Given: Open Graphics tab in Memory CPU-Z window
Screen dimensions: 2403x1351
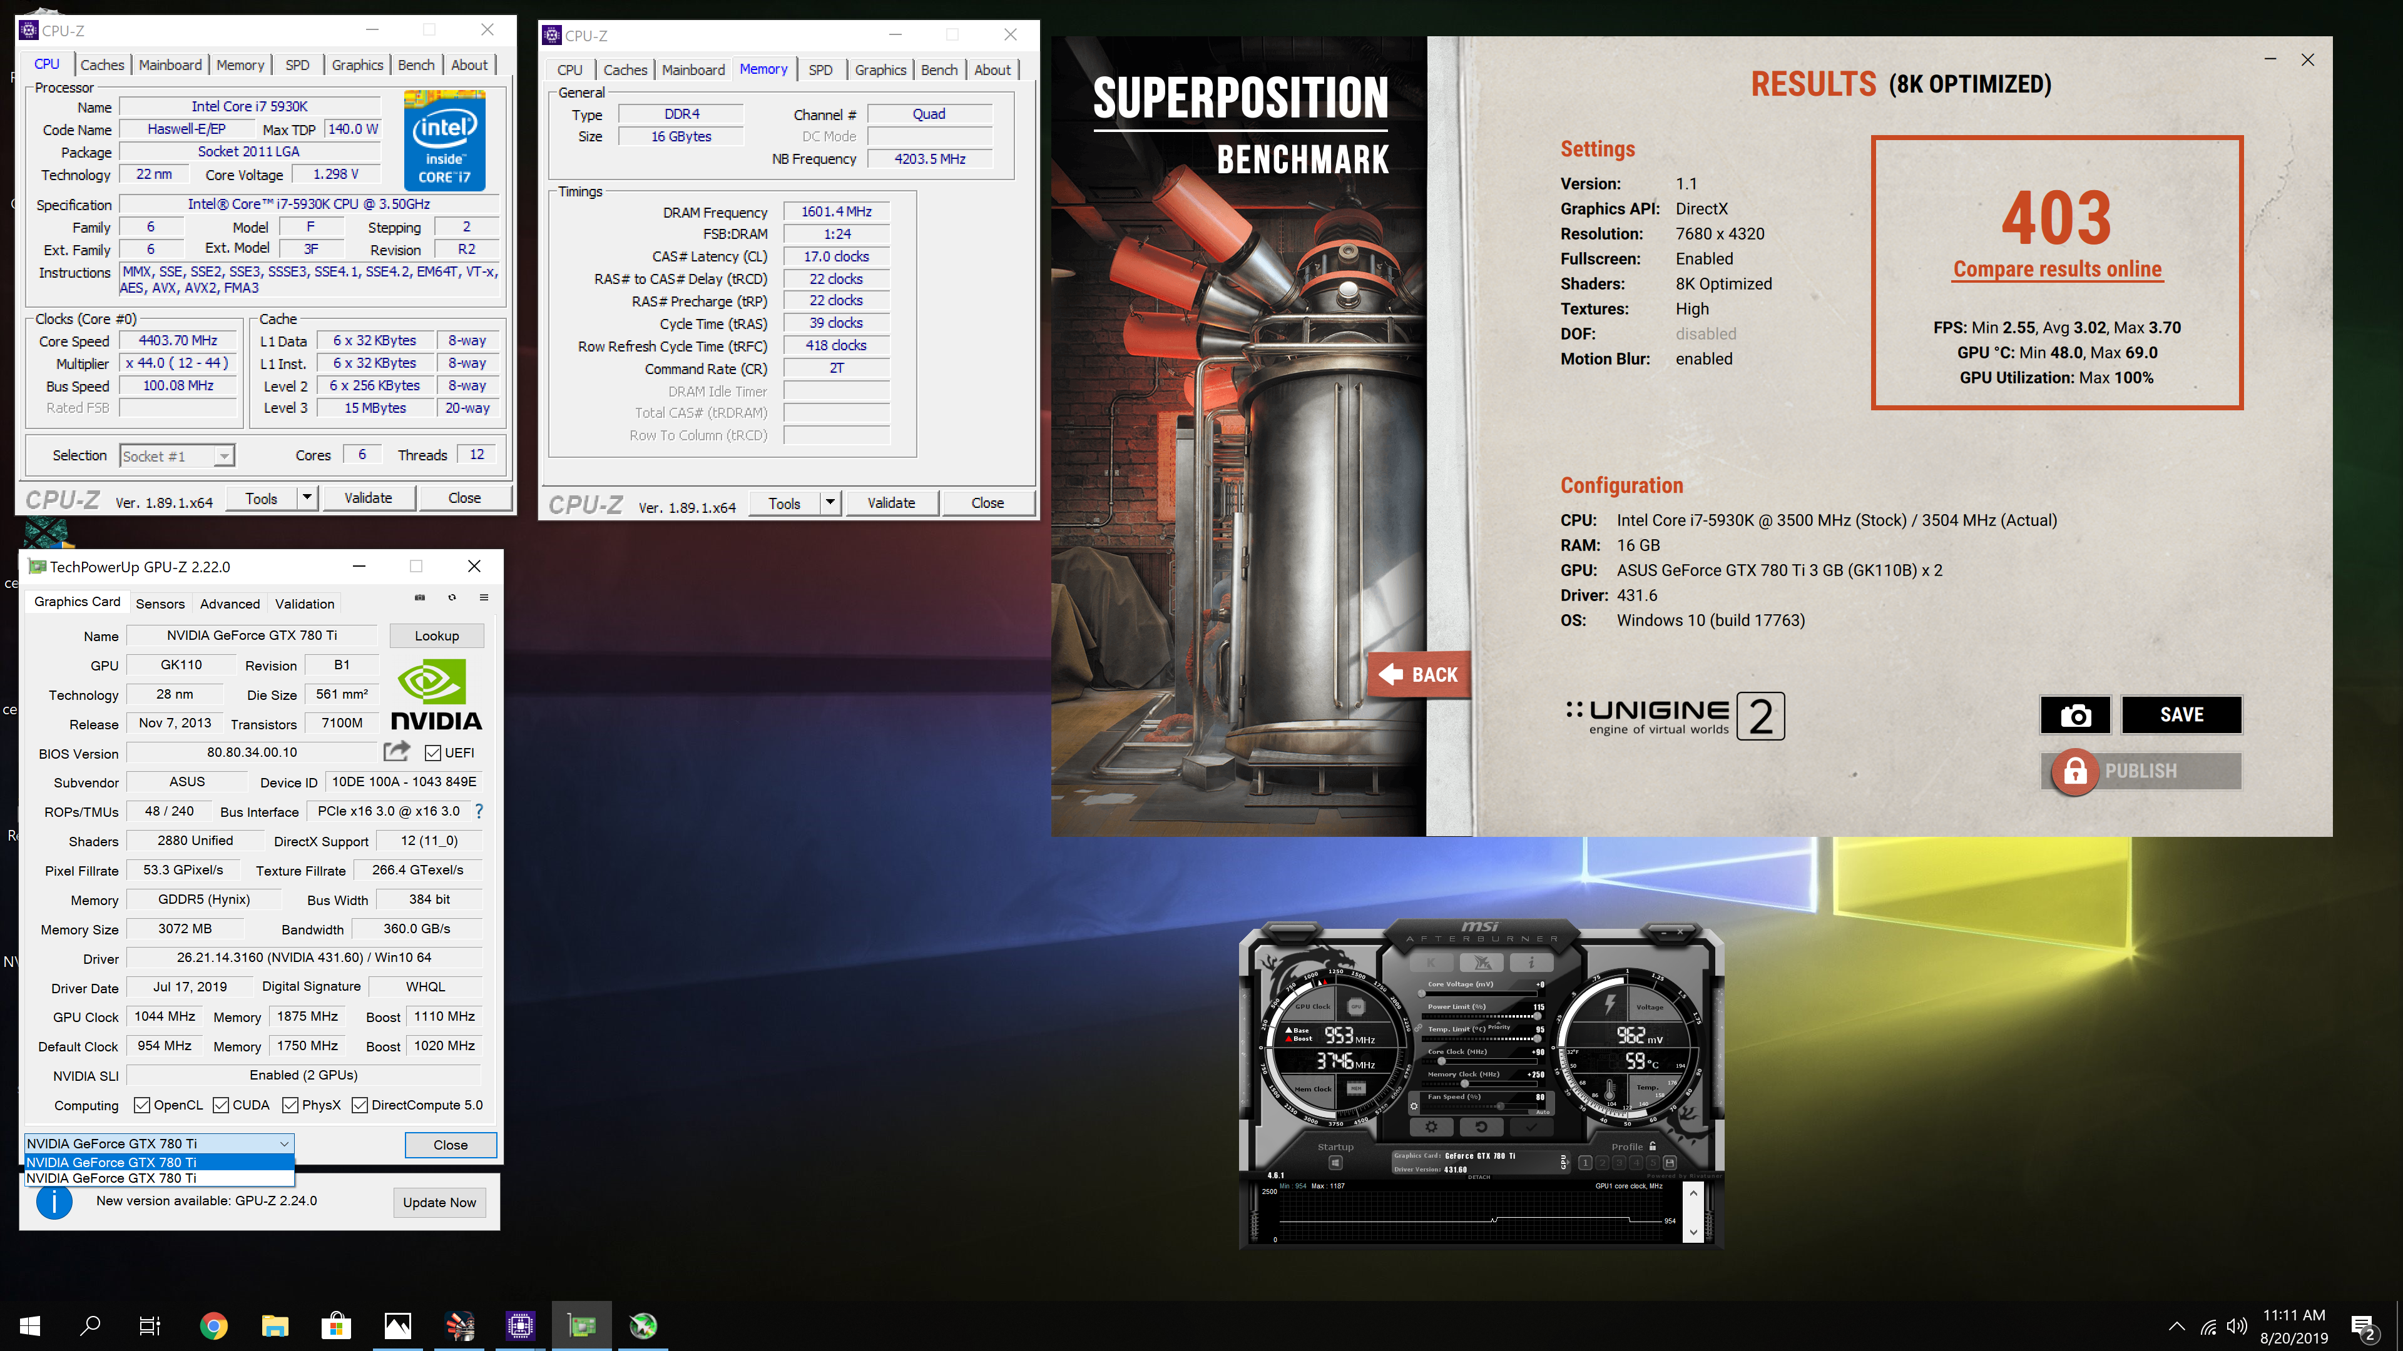Looking at the screenshot, I should [880, 70].
